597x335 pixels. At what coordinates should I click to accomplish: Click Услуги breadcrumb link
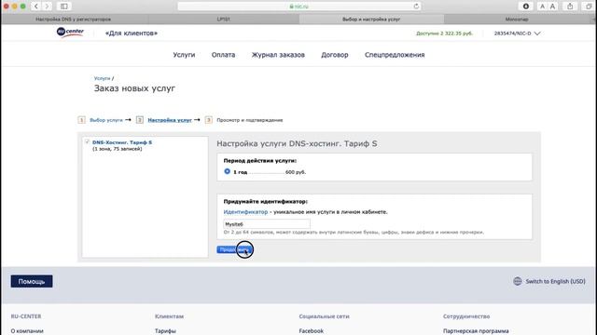[x=102, y=78]
